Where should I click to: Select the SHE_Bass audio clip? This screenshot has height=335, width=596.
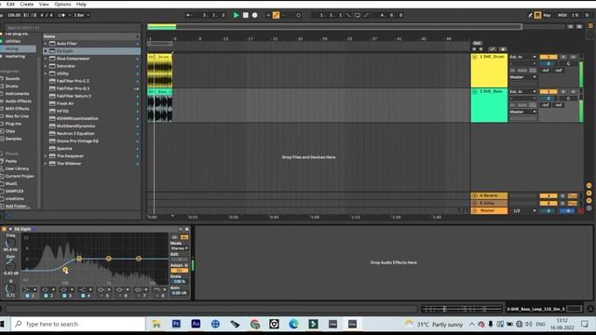click(159, 105)
